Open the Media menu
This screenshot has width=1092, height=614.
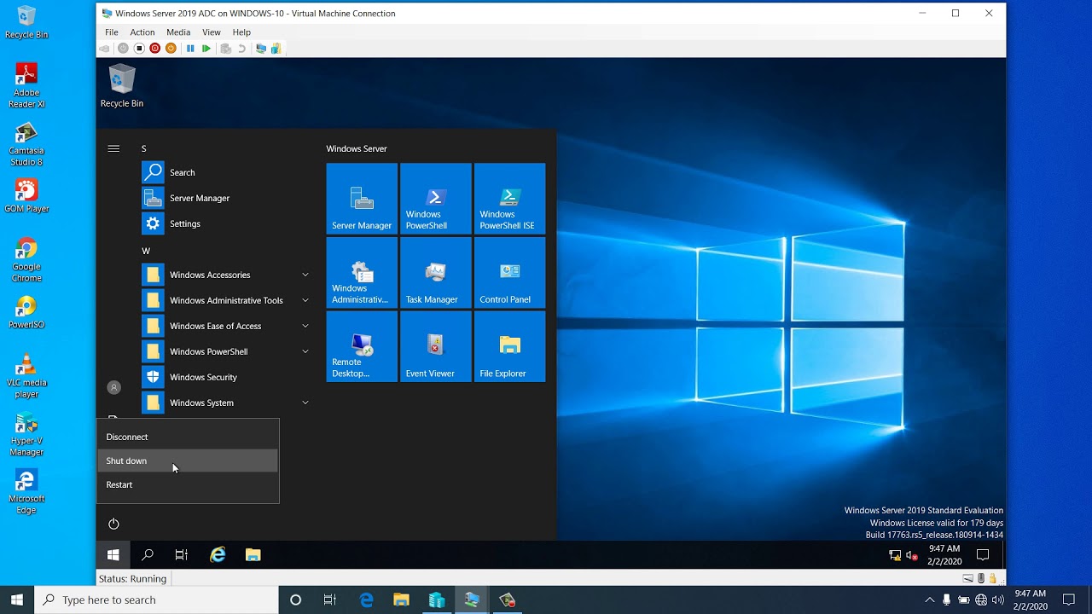(x=178, y=32)
